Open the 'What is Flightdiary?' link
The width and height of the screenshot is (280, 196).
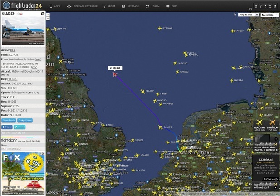(x=11, y=149)
